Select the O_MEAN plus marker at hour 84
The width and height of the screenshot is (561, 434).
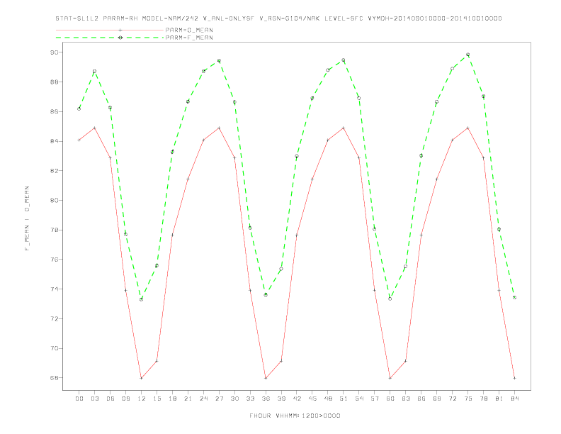(x=514, y=378)
